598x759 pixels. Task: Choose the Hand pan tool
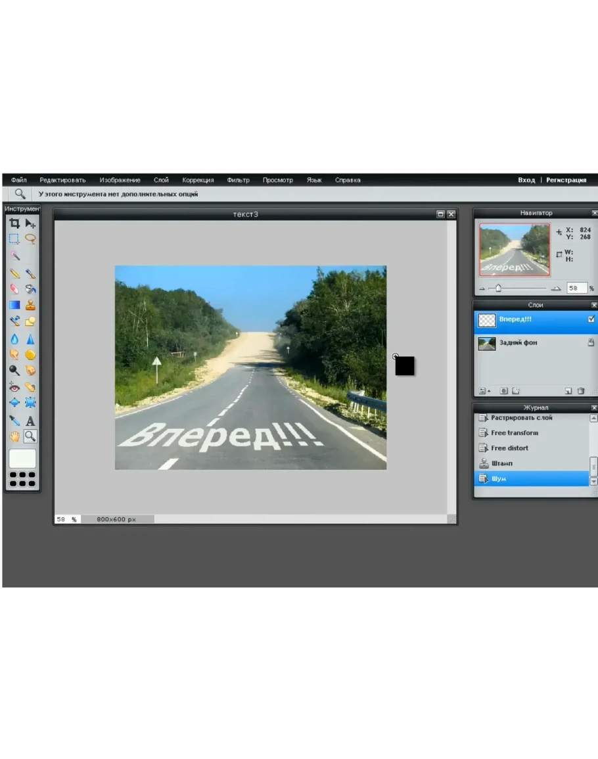[x=14, y=436]
